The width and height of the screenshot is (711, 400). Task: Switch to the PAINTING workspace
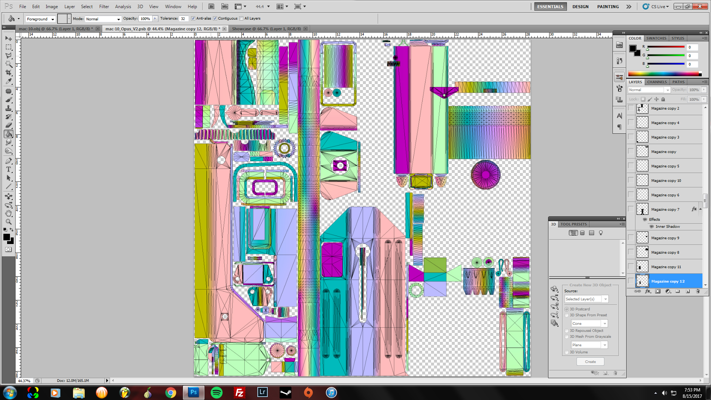(x=608, y=7)
